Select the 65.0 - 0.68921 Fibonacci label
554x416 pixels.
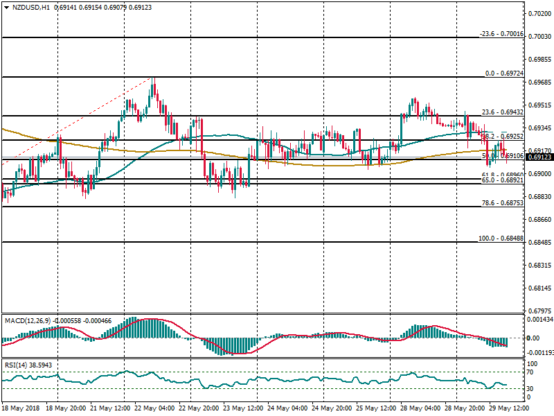(x=503, y=180)
